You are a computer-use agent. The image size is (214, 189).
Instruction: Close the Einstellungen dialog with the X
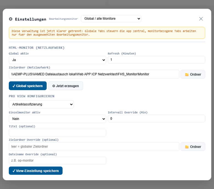click(201, 19)
